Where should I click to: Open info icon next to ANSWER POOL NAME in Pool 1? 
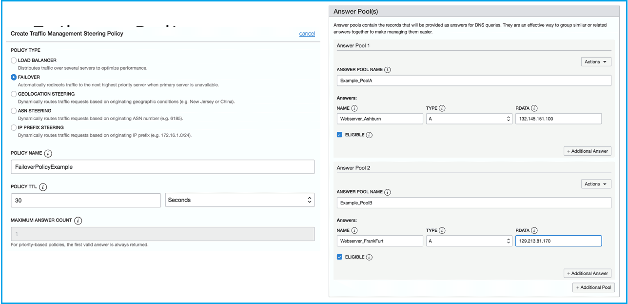[x=388, y=69]
